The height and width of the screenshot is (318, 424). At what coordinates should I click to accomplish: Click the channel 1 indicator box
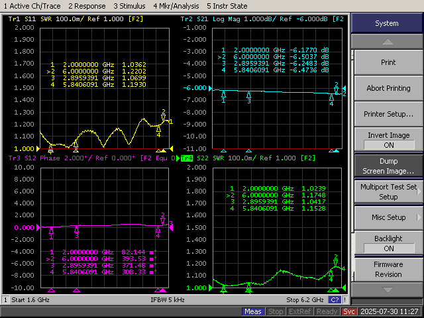coord(5,300)
